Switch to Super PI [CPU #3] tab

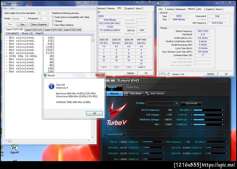pos(72,29)
